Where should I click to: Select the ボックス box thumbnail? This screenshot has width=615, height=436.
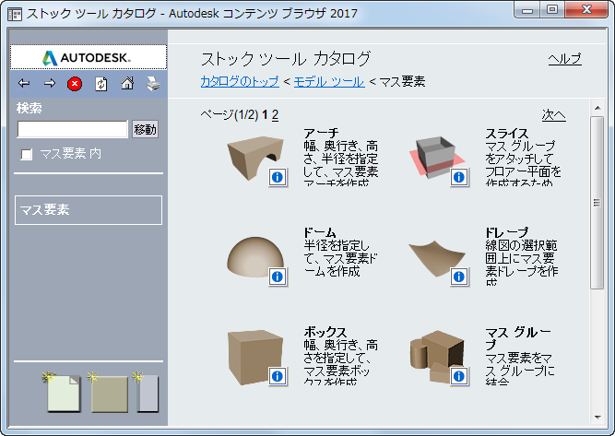(254, 358)
